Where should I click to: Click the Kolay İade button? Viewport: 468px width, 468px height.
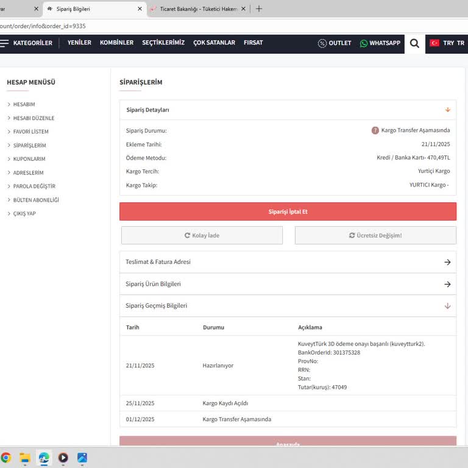[x=202, y=235]
